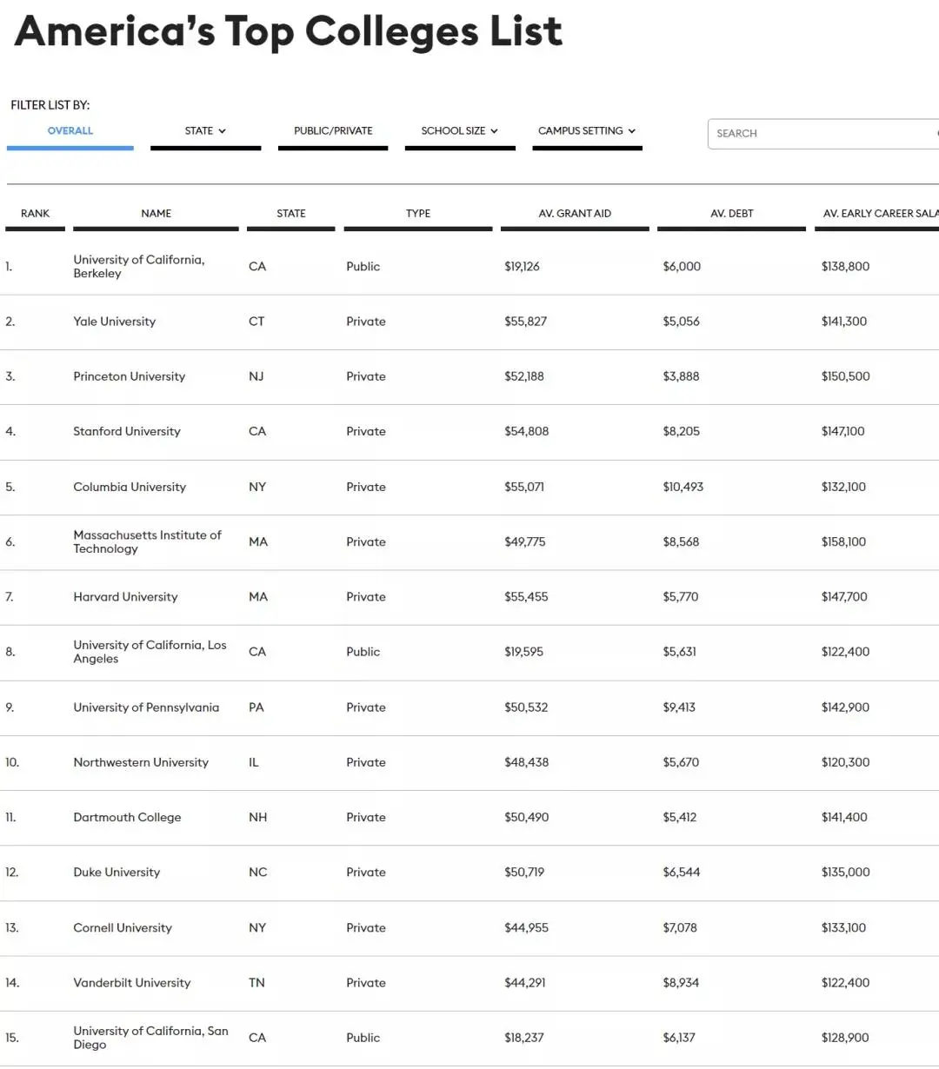Open Duke University entry
Image resolution: width=939 pixels, height=1069 pixels.
click(117, 873)
